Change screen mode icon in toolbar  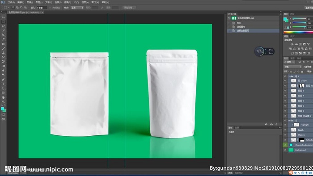tap(3, 119)
